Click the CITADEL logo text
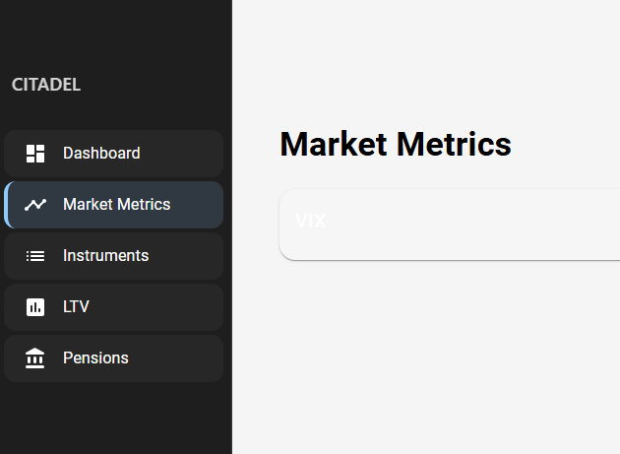 46,85
